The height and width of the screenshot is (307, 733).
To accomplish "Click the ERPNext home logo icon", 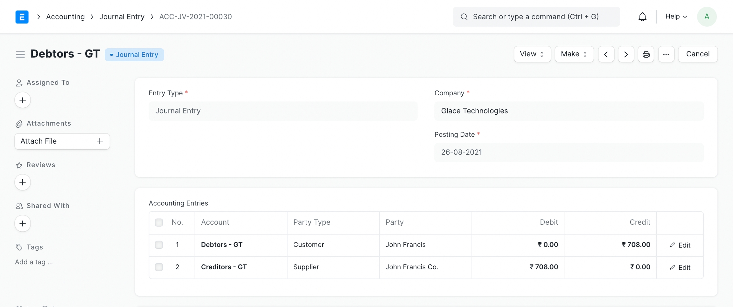I will [x=22, y=17].
